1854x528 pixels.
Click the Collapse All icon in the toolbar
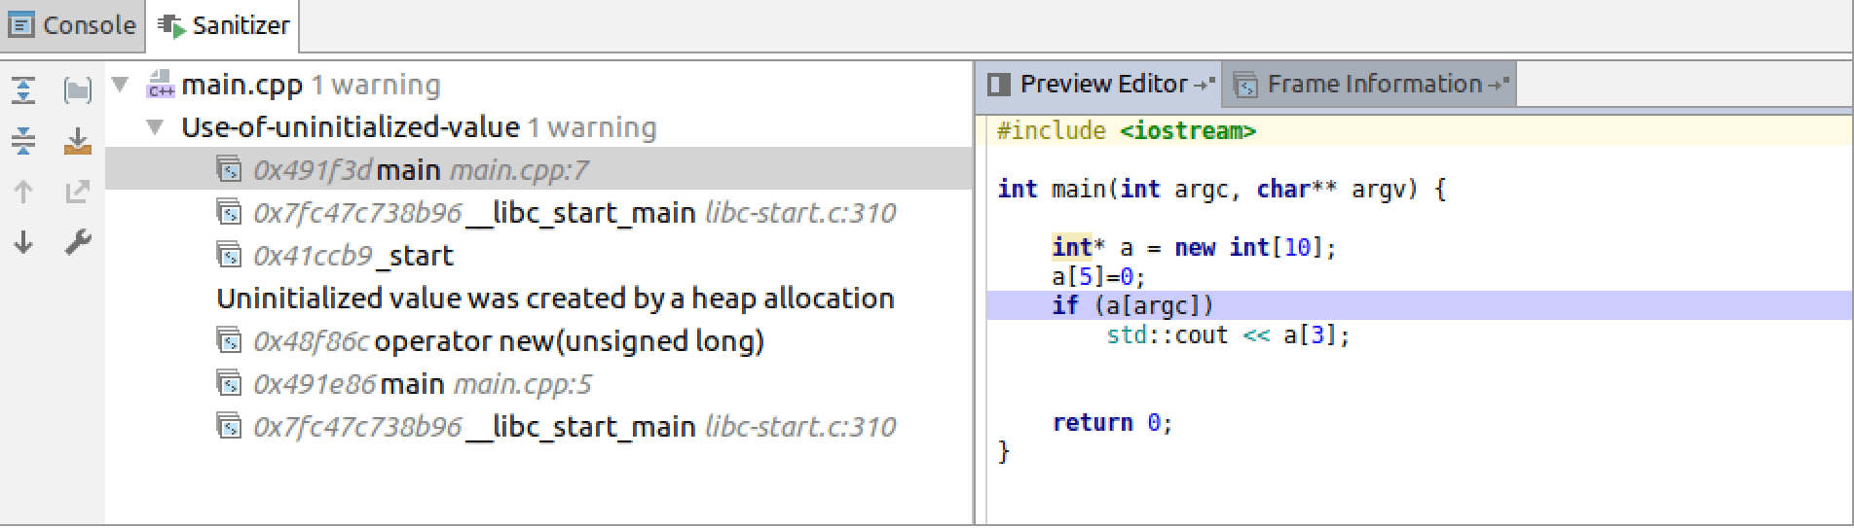pyautogui.click(x=23, y=141)
